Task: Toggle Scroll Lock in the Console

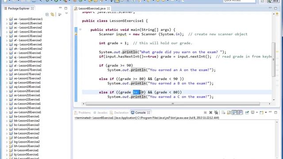Action: pos(229,113)
